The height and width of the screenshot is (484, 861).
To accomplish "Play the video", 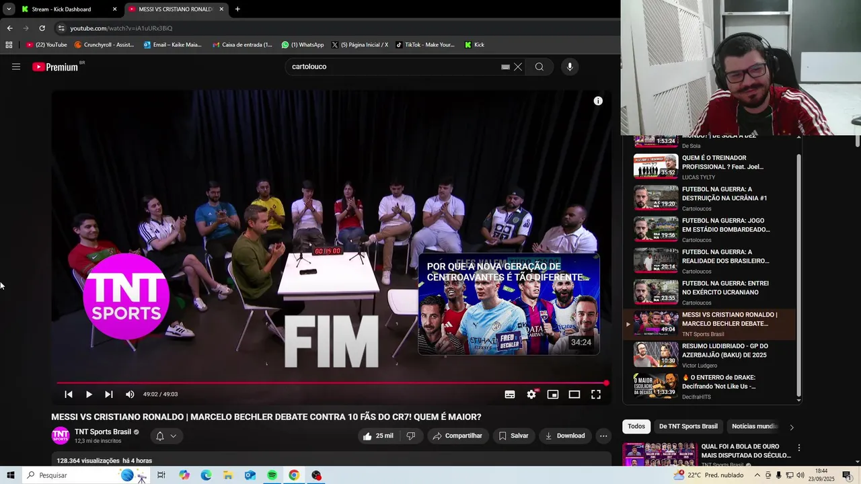I will click(88, 395).
